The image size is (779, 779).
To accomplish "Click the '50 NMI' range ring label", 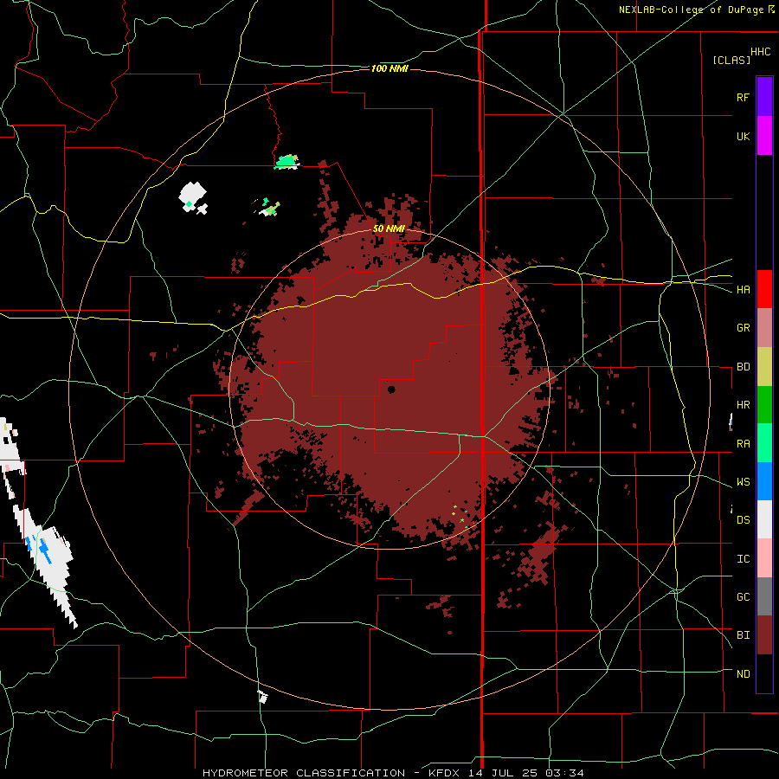I will pos(389,229).
